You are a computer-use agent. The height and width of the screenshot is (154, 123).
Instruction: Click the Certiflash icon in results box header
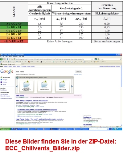click(17, 78)
